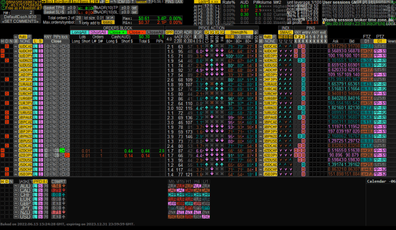Screen dimensions: 396x230
Task: Select the H4 strength timeframe
Action: (x=248, y=37)
